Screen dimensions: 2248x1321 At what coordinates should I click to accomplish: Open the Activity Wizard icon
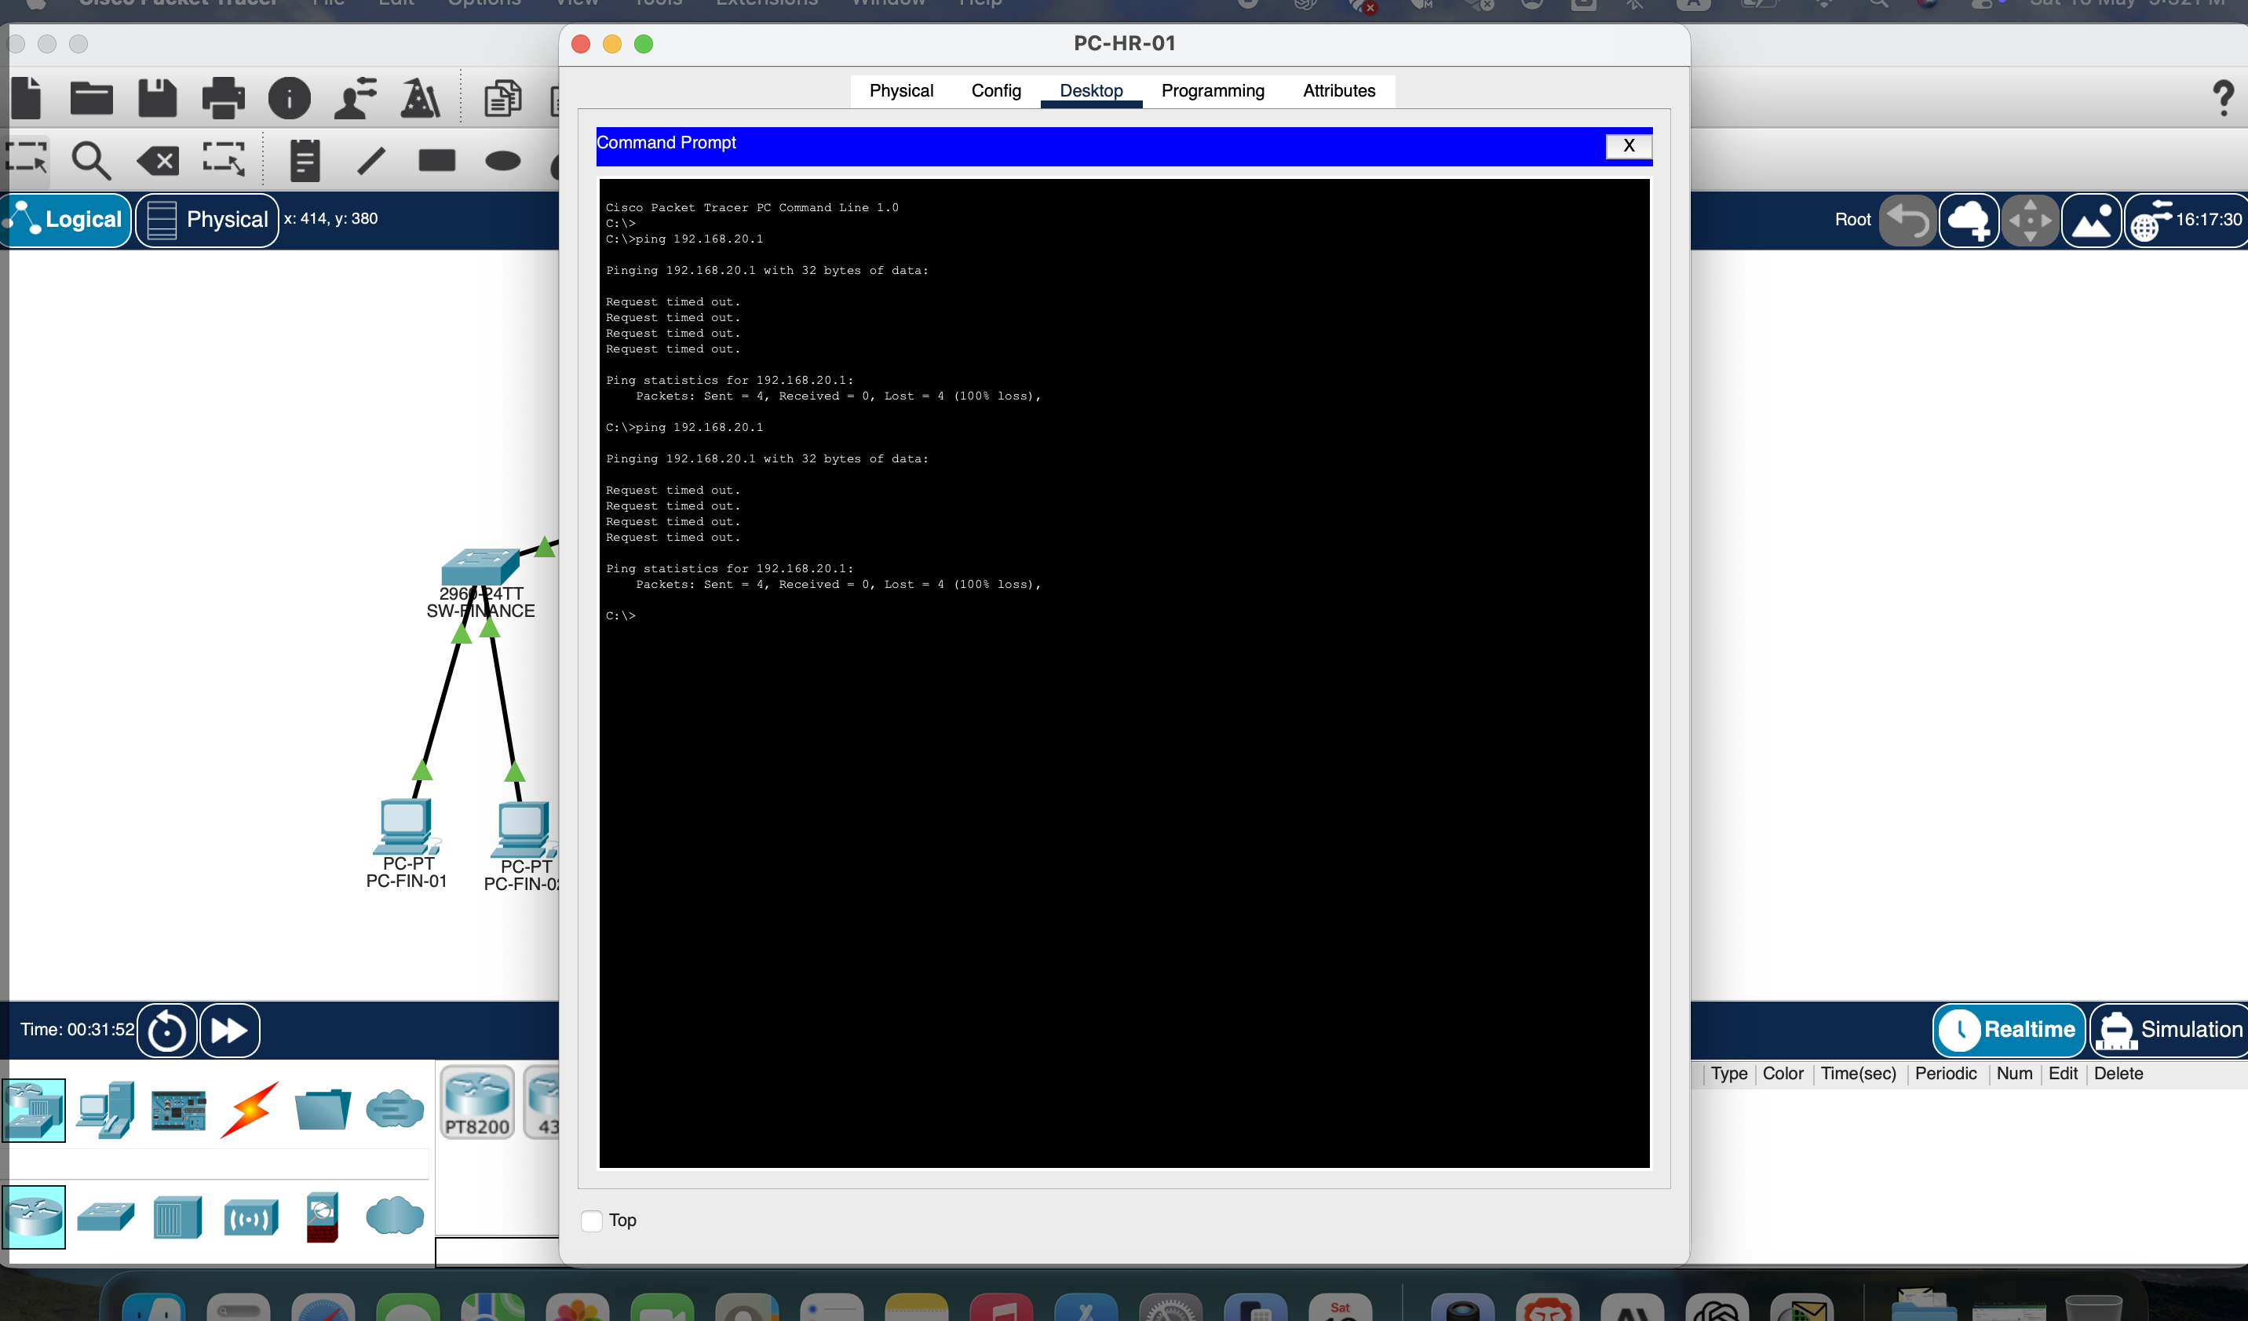[x=355, y=98]
